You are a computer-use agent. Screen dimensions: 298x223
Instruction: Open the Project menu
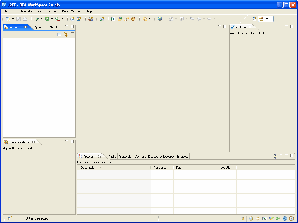[54, 11]
